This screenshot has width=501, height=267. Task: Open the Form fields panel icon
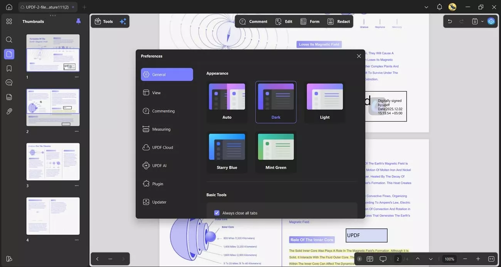(9, 97)
